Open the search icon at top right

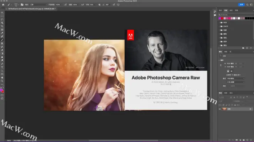pyautogui.click(x=247, y=5)
